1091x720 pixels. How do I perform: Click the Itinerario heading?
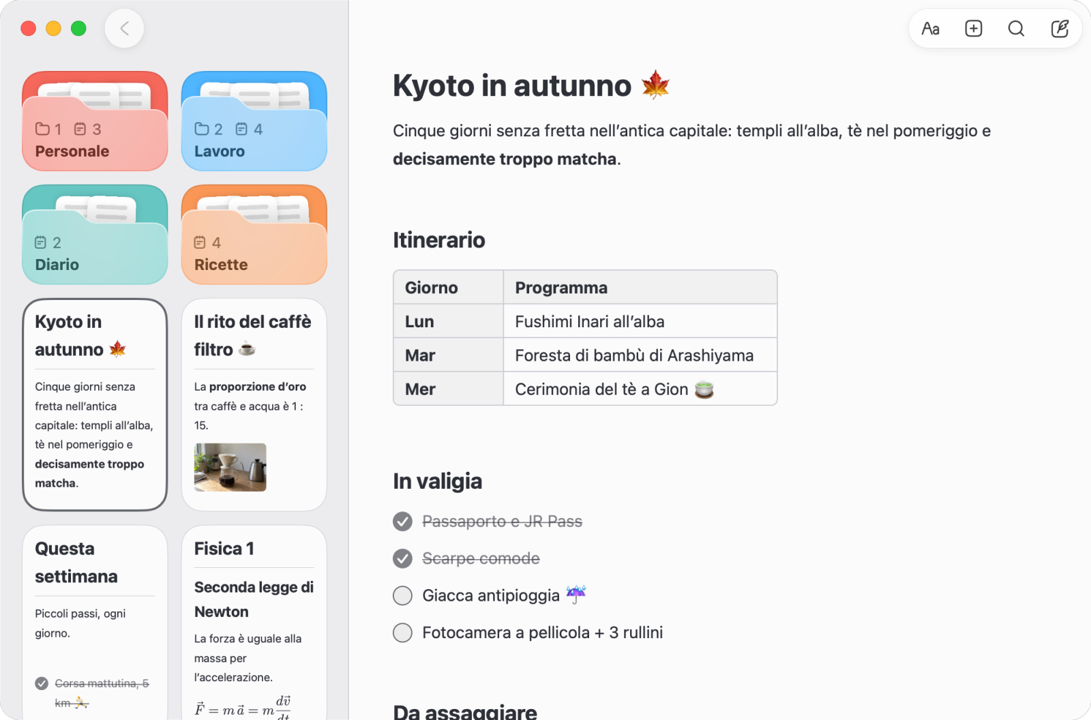439,240
